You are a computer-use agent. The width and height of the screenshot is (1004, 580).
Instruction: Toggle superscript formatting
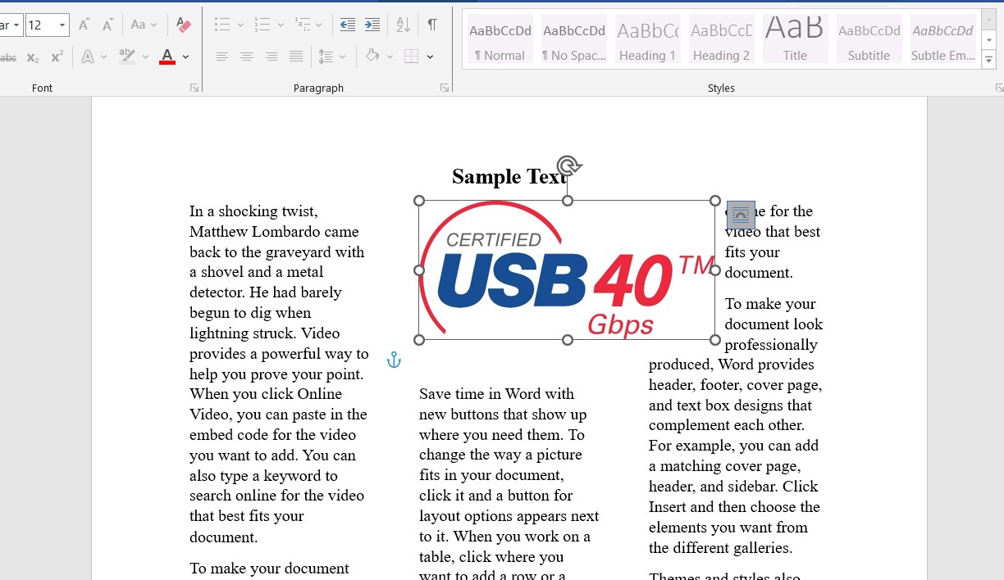point(57,57)
